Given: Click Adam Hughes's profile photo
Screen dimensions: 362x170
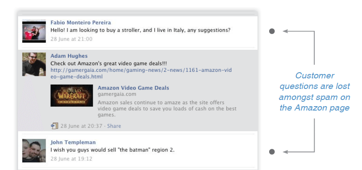Looking at the screenshot, I should (x=34, y=64).
